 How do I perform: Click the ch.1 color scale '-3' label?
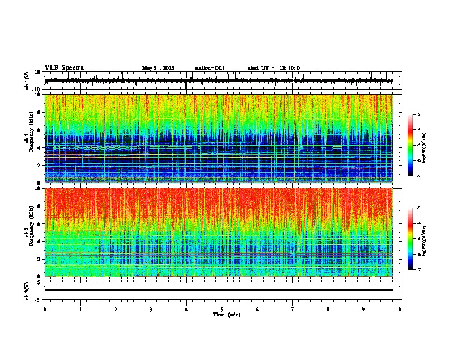coord(418,114)
